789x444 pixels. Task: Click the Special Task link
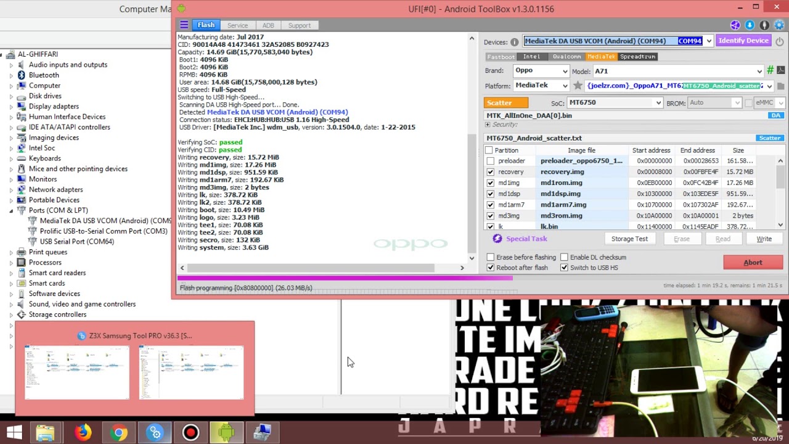tap(526, 239)
